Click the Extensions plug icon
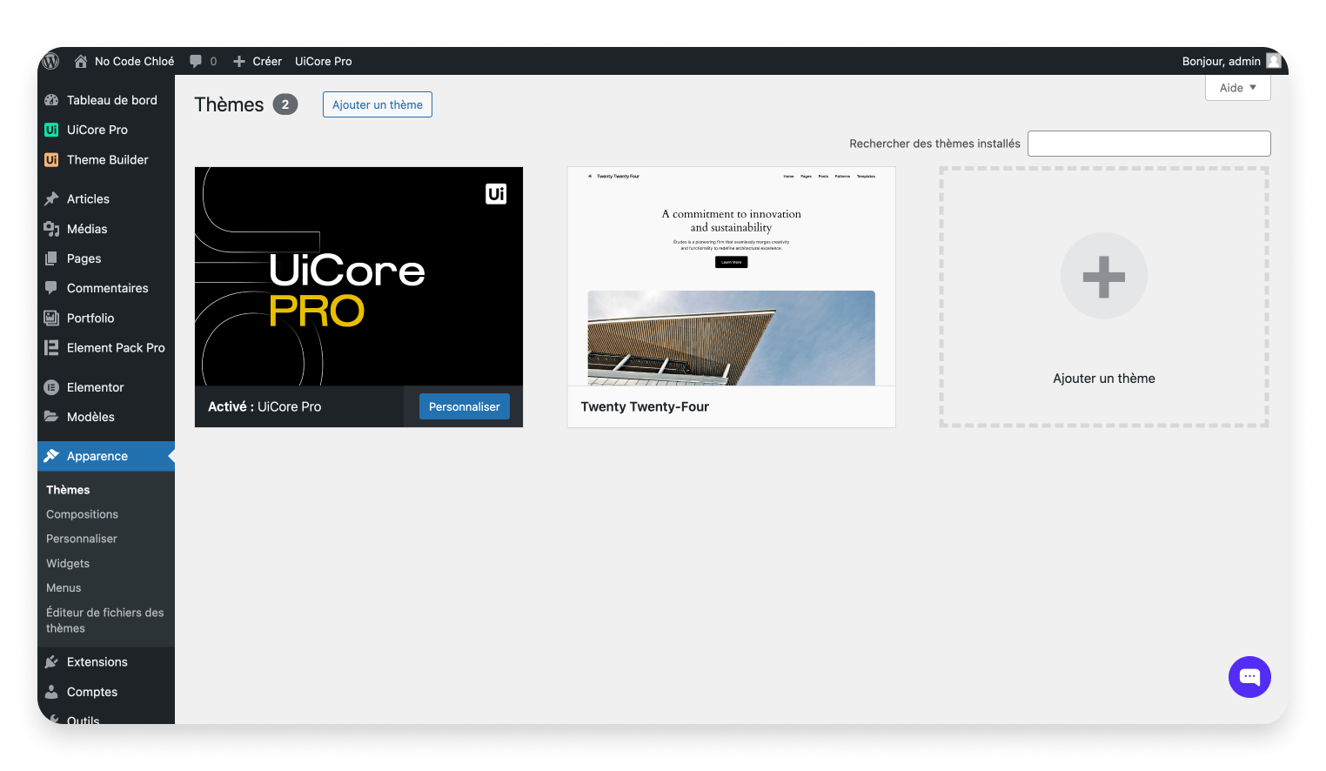The height and width of the screenshot is (771, 1326). (x=51, y=662)
